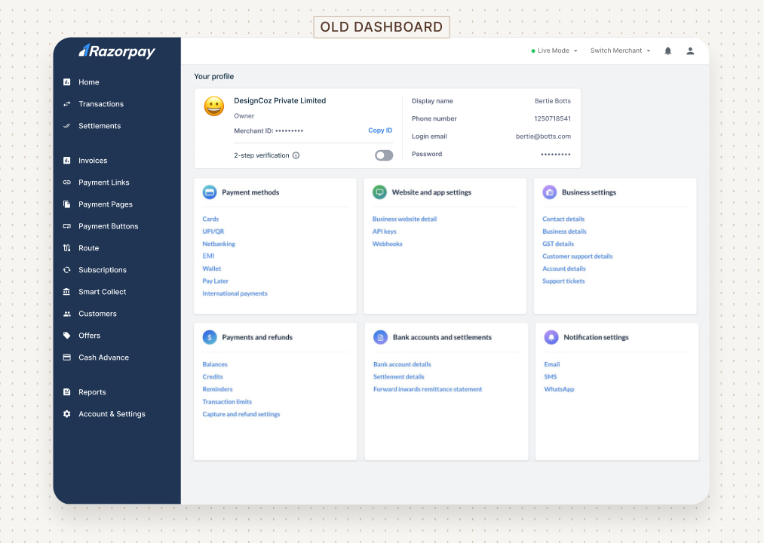Open the Webhooks link
This screenshot has width=764, height=543.
pyautogui.click(x=388, y=244)
